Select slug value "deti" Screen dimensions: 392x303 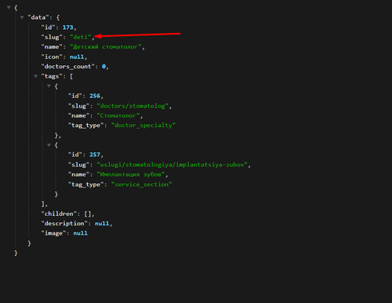81,37
